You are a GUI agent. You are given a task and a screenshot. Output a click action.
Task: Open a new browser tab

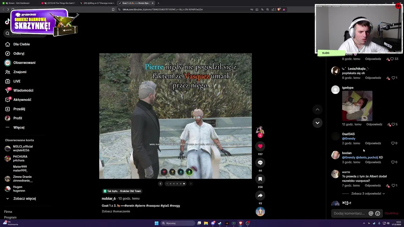158,3
